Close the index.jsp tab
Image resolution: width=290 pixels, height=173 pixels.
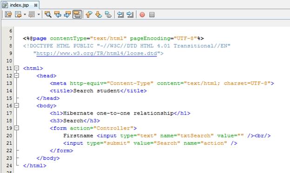pos(35,6)
